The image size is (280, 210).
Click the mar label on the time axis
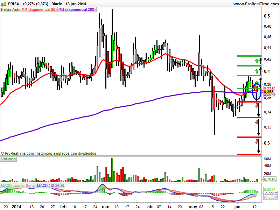[106, 207]
